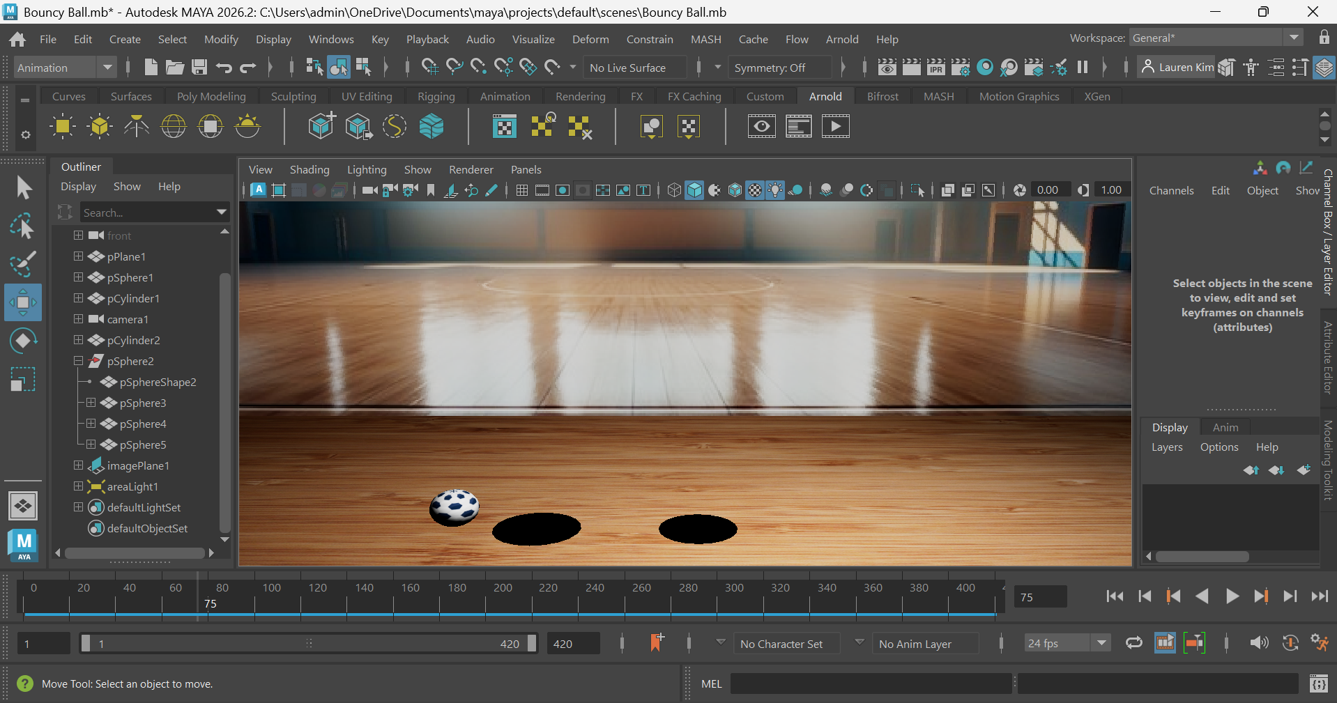Create an Arnold area light from shelf
1337x703 pixels.
[x=63, y=127]
